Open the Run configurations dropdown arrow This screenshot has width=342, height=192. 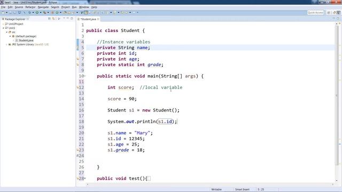click(41, 13)
